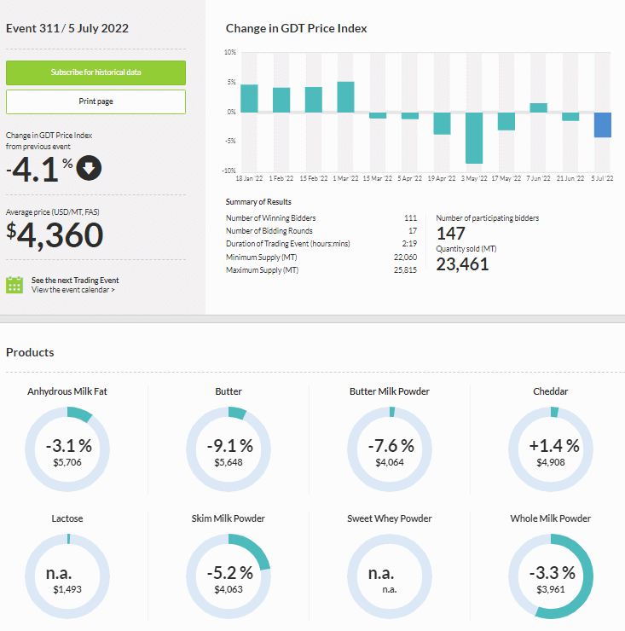Select the 15 Feb '22 bar
Image resolution: width=625 pixels, height=631 pixels.
click(314, 100)
